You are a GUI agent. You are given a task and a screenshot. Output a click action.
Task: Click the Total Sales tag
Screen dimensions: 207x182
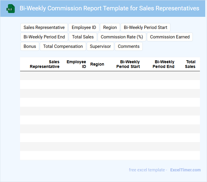(x=83, y=37)
